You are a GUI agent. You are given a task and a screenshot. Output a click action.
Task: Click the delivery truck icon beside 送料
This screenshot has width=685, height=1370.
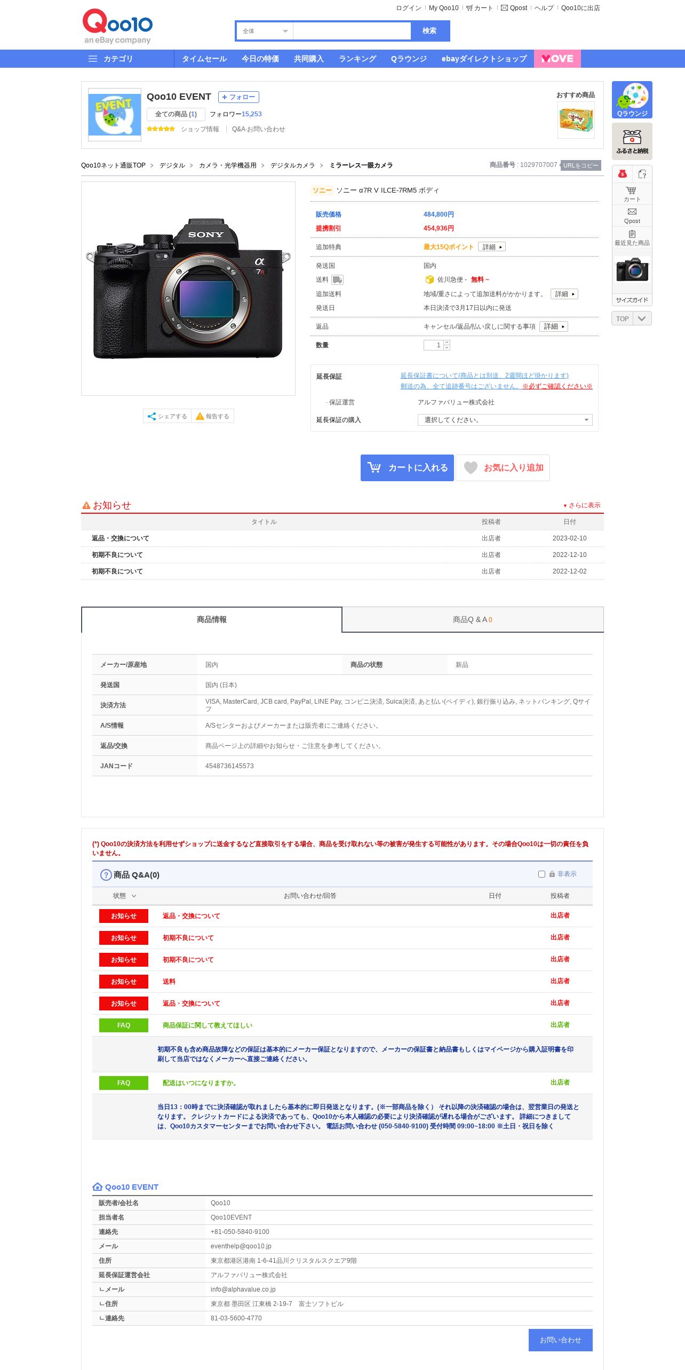pos(337,280)
